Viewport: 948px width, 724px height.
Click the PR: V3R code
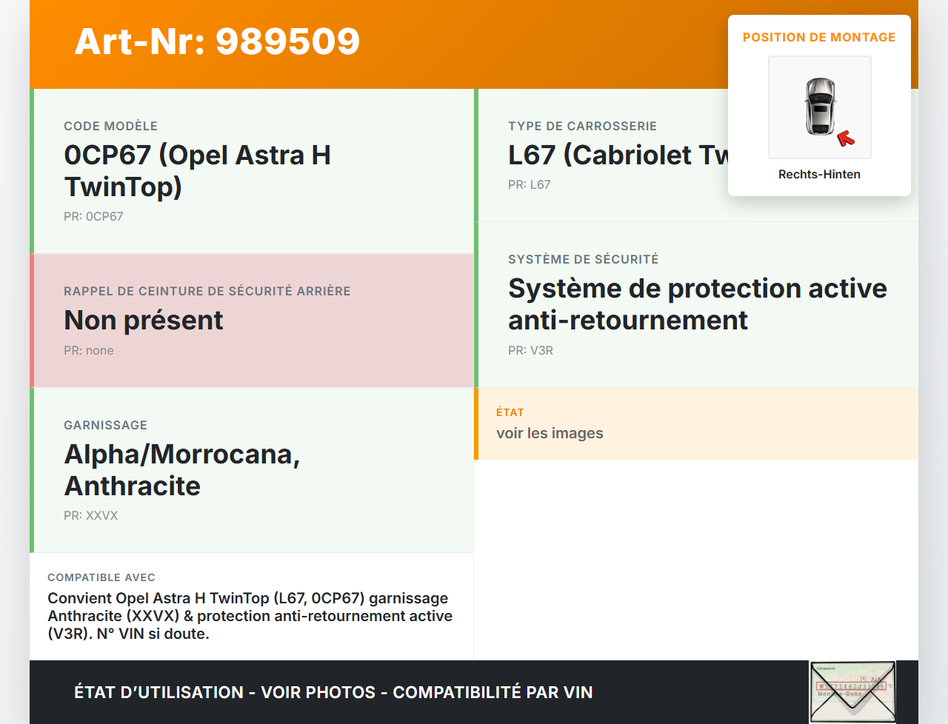tap(530, 351)
